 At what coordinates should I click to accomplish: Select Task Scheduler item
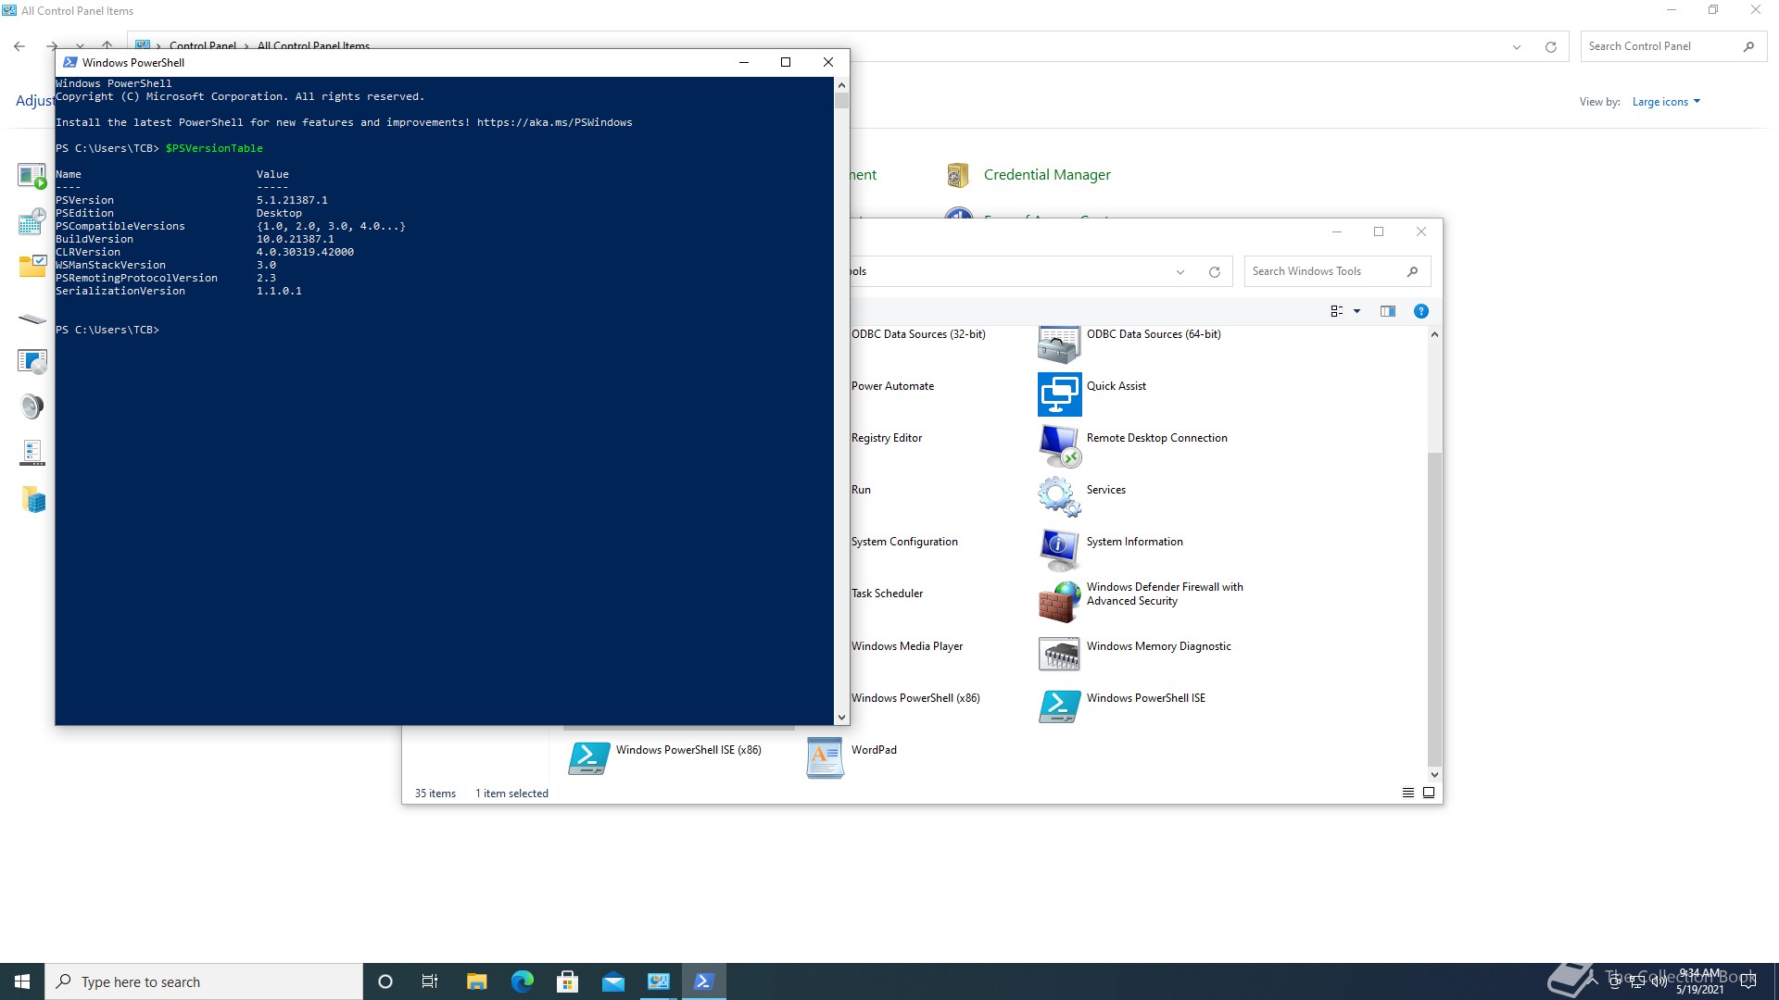pyautogui.click(x=887, y=594)
